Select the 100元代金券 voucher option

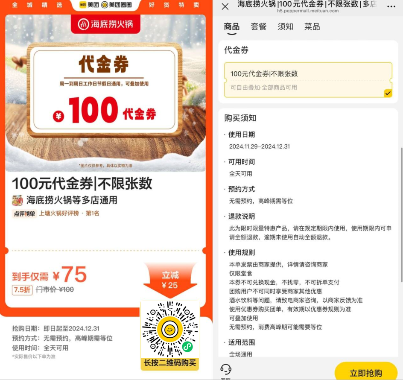308,80
